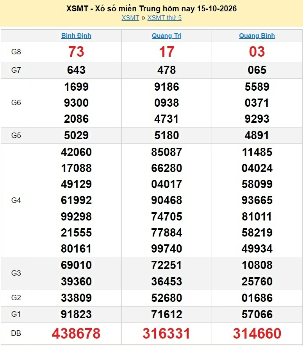
Task: Open the XSMT thứ 5 link
Action: point(164,18)
